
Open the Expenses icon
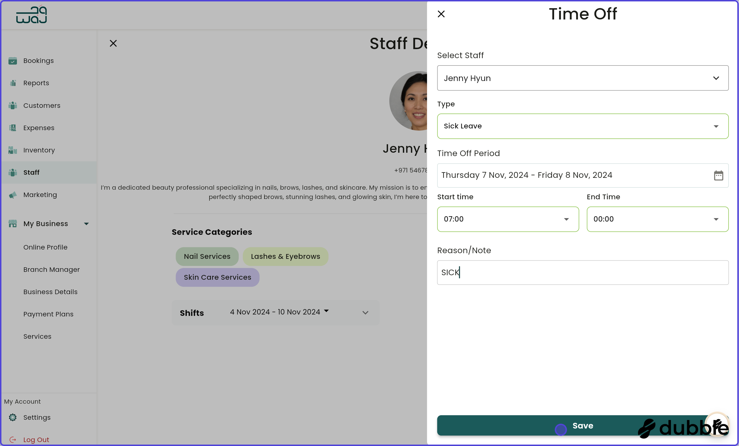click(13, 128)
